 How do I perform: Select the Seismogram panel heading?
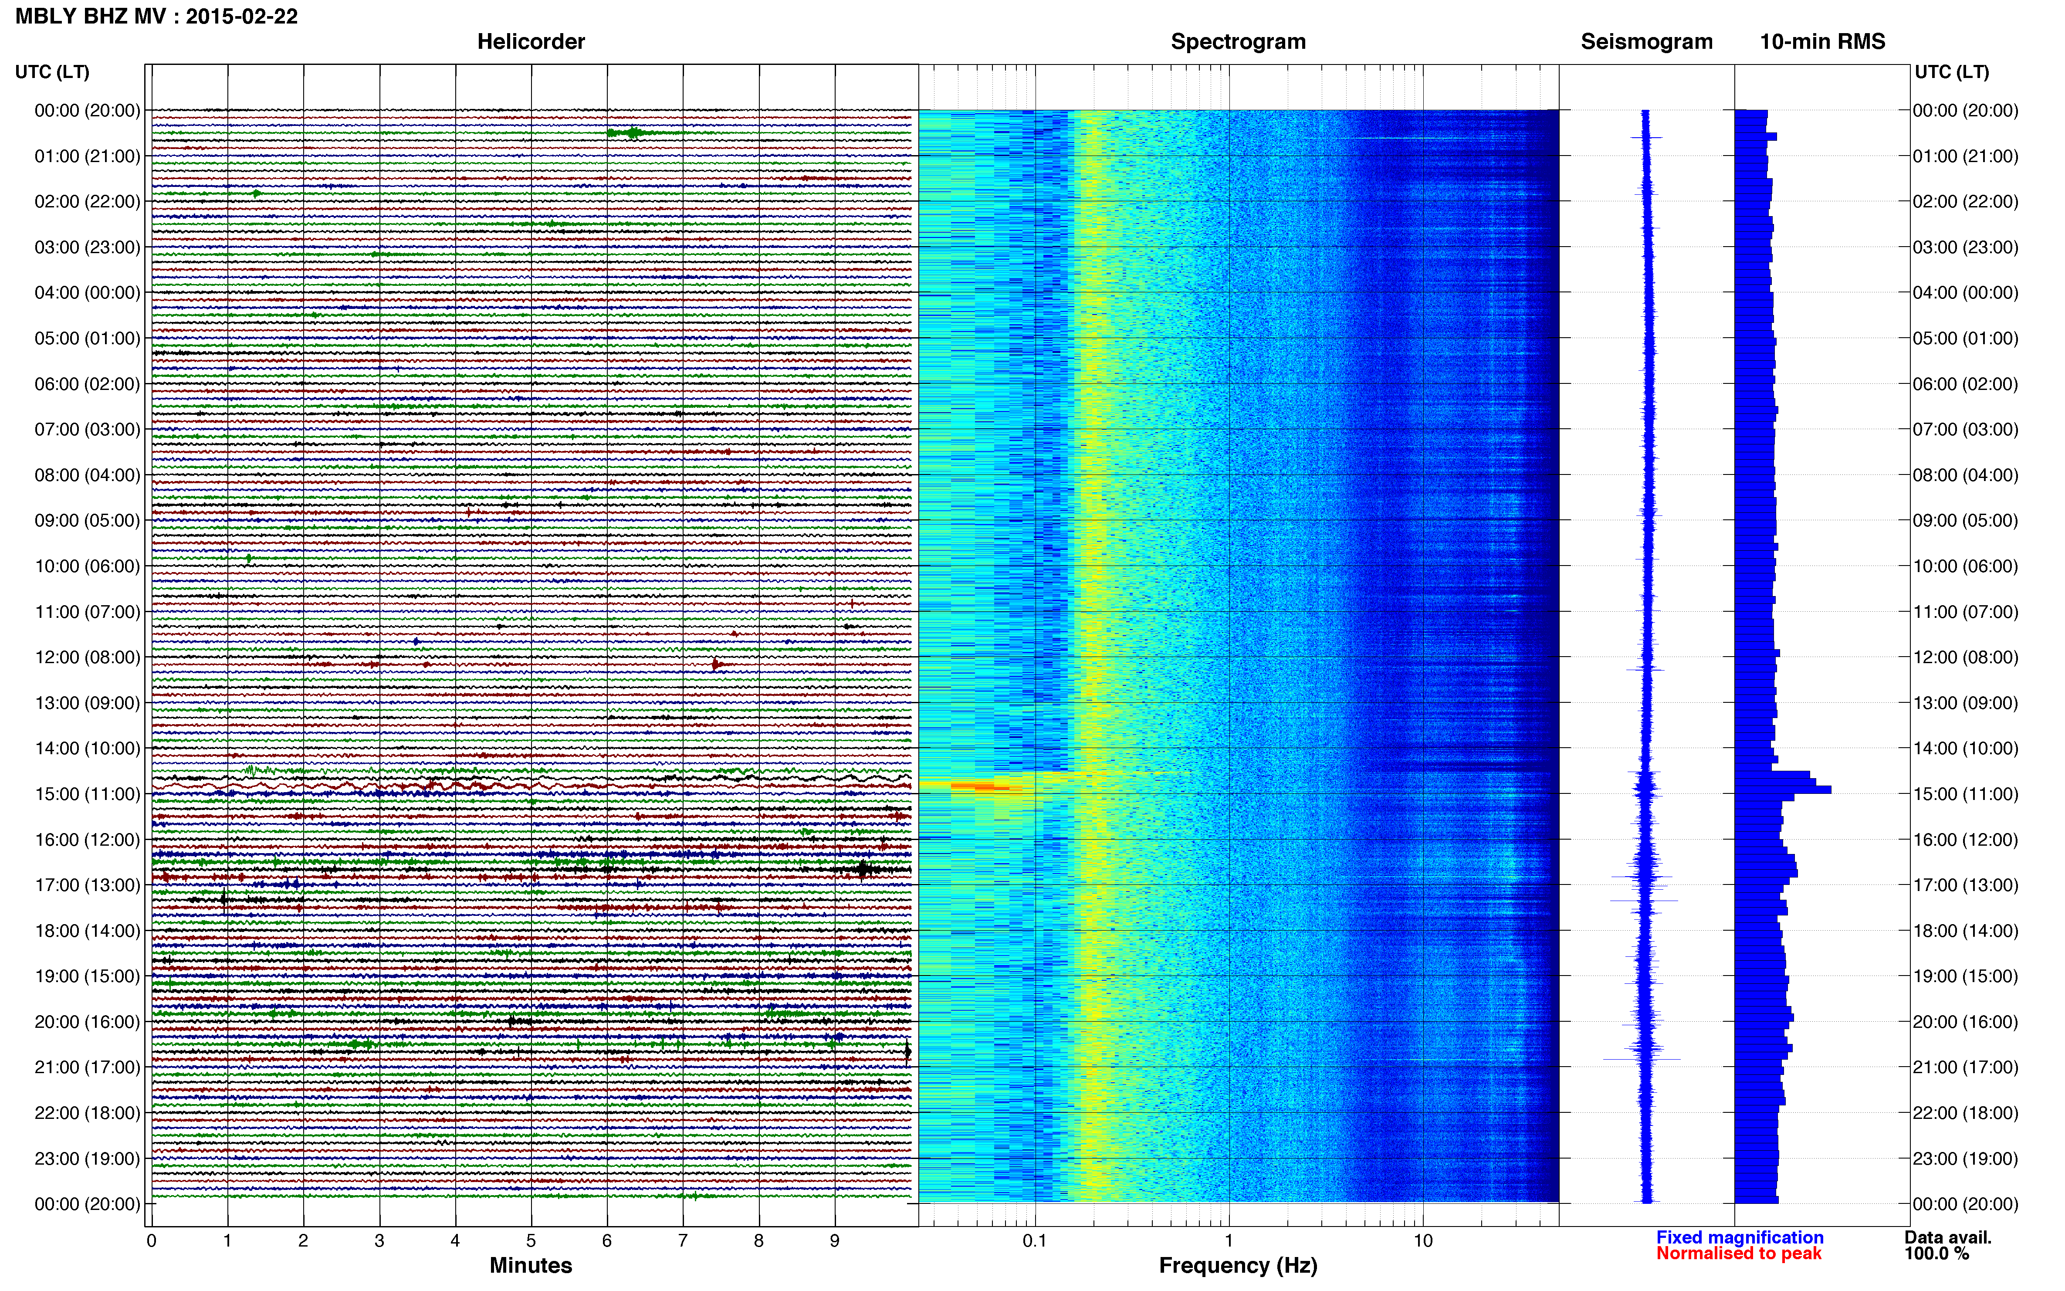coord(1647,42)
